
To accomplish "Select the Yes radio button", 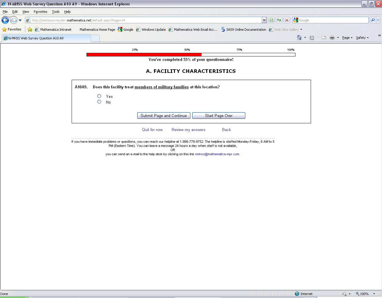I will tap(99, 96).
